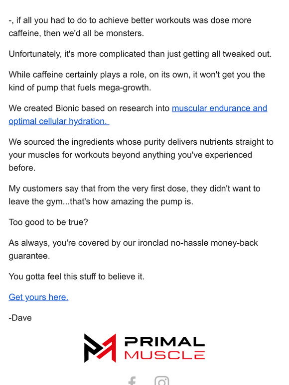Click the paragraph starting 'While caffeine certainly plays'
The image size is (289, 385).
(137, 81)
